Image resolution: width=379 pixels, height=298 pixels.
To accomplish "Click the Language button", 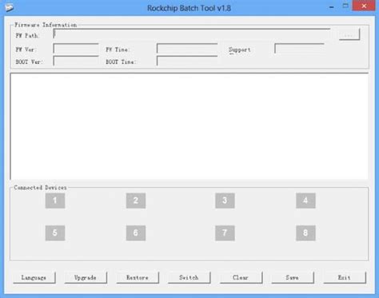I will (x=34, y=277).
